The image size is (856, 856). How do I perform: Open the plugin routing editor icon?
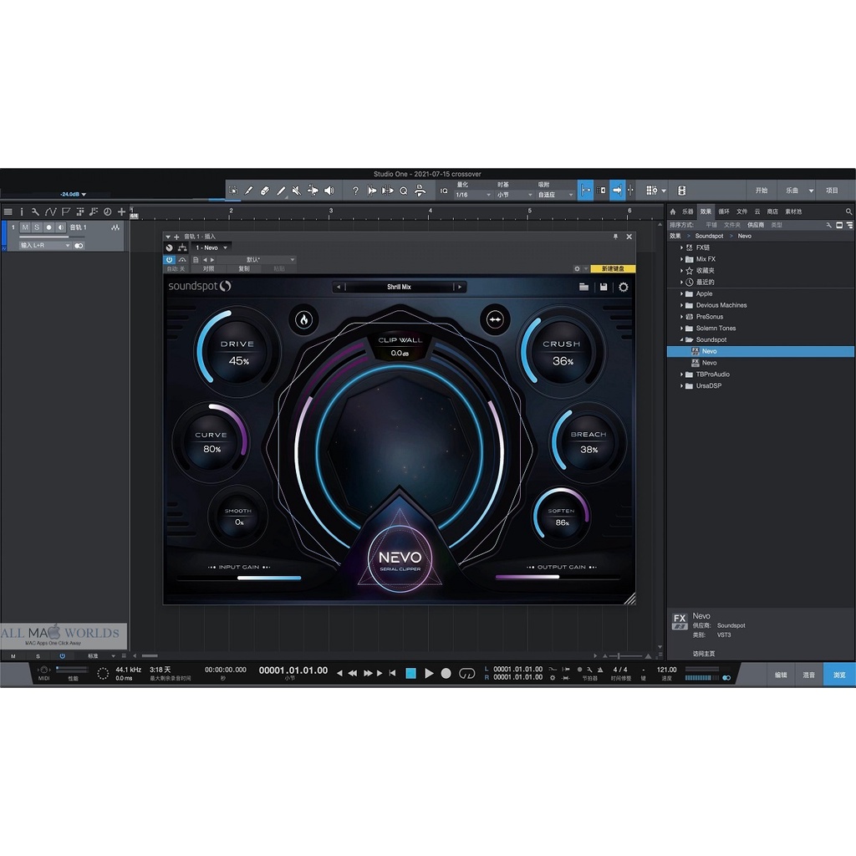click(x=182, y=247)
